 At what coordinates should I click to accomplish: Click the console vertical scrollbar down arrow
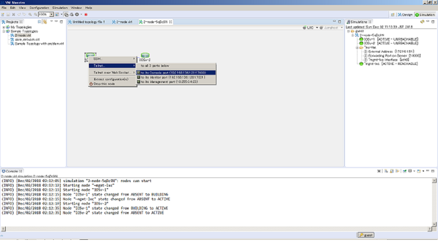pos(435,224)
